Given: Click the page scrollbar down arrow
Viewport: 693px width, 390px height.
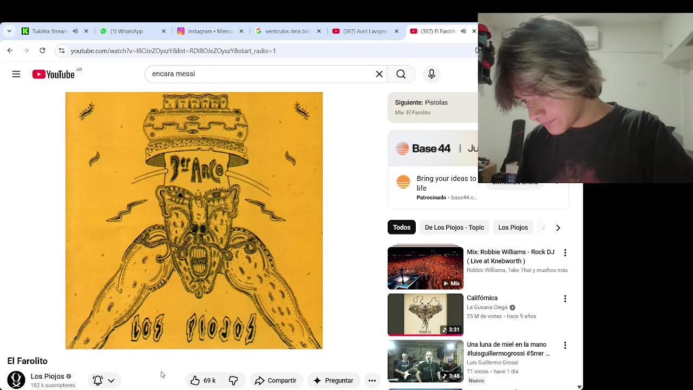Looking at the screenshot, I should [579, 387].
